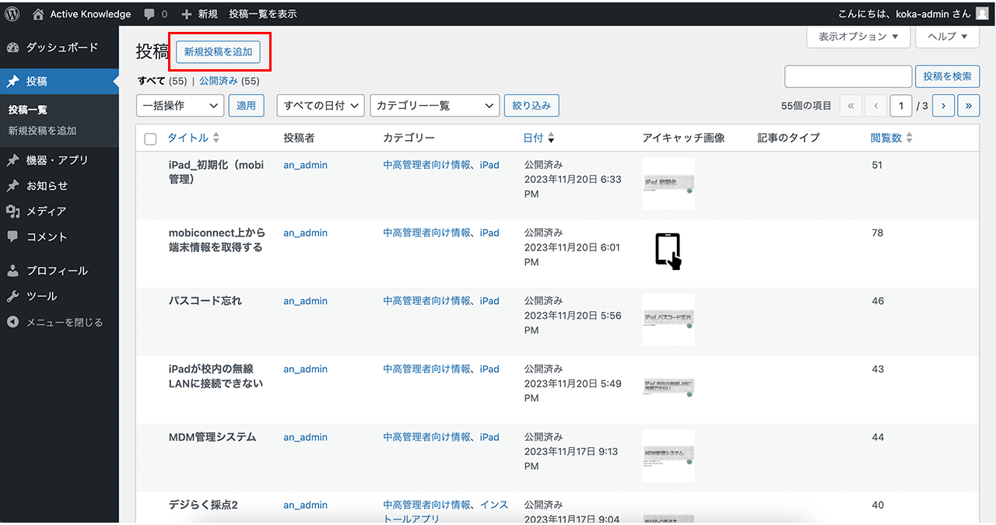Click thumbnail of iPad_初期化 post

668,184
